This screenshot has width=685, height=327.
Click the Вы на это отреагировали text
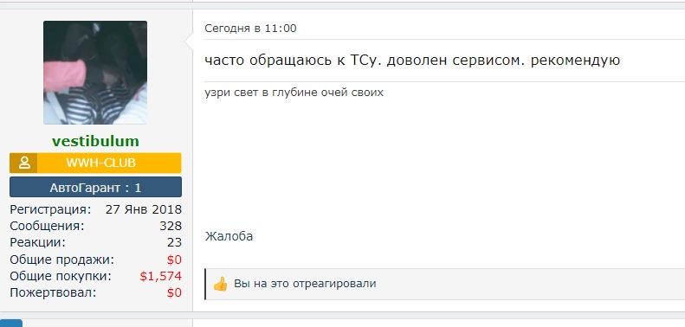(x=305, y=284)
